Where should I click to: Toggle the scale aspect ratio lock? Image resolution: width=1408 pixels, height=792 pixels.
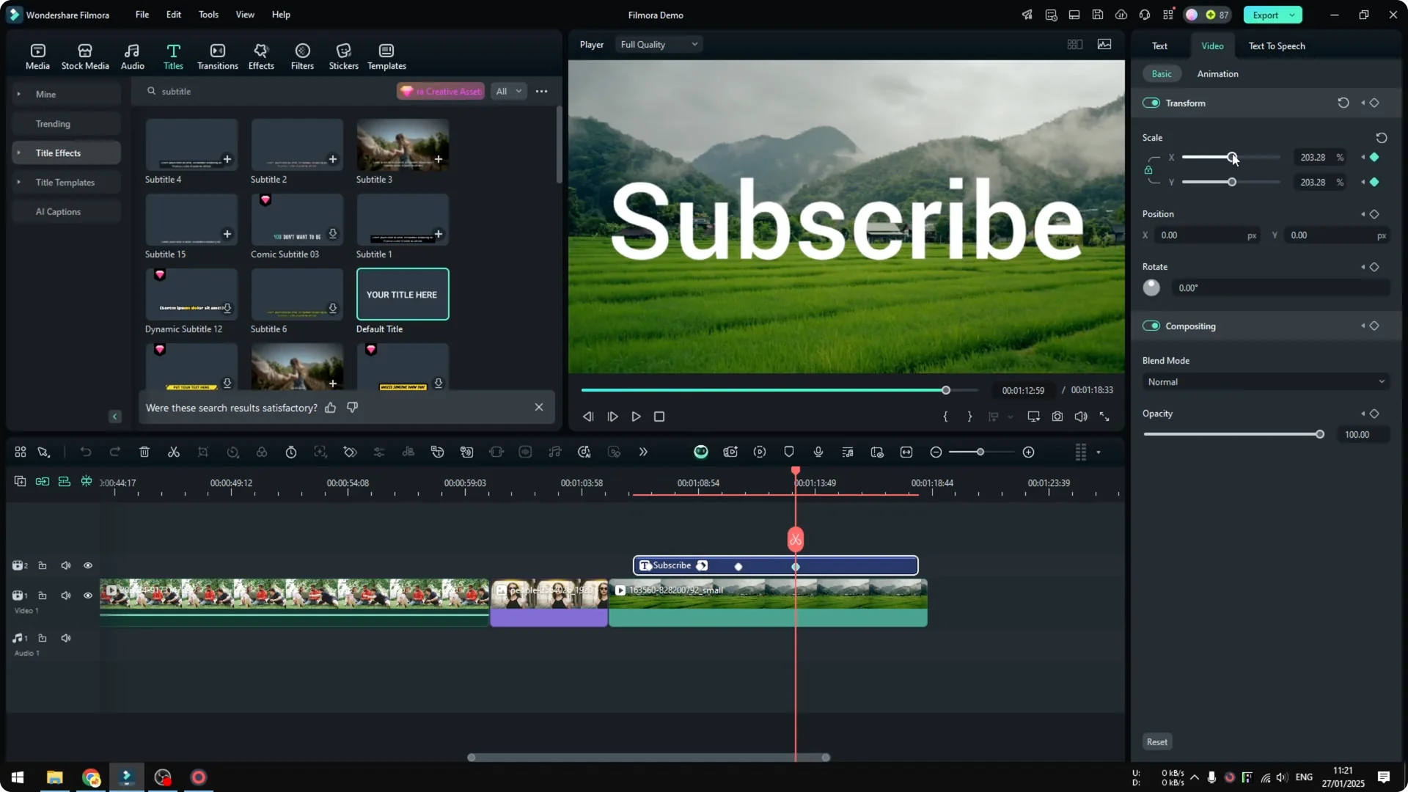point(1148,170)
